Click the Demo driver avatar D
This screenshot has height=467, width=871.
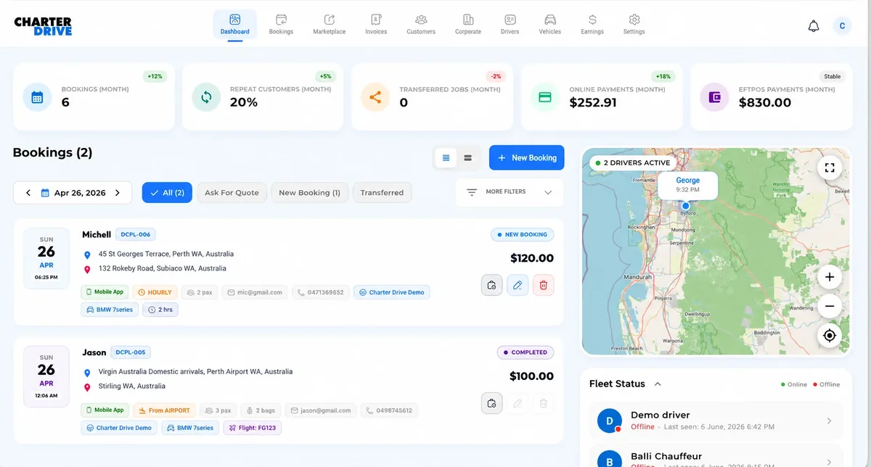tap(609, 421)
